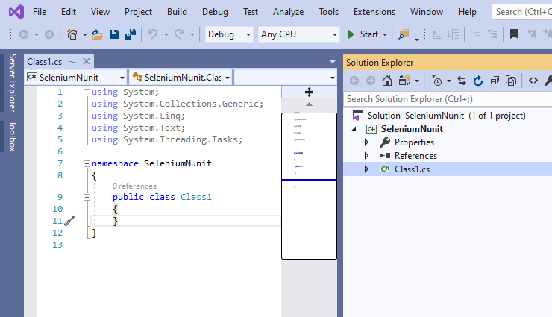Click the Open File folder icon
This screenshot has width=552, height=317.
[97, 34]
